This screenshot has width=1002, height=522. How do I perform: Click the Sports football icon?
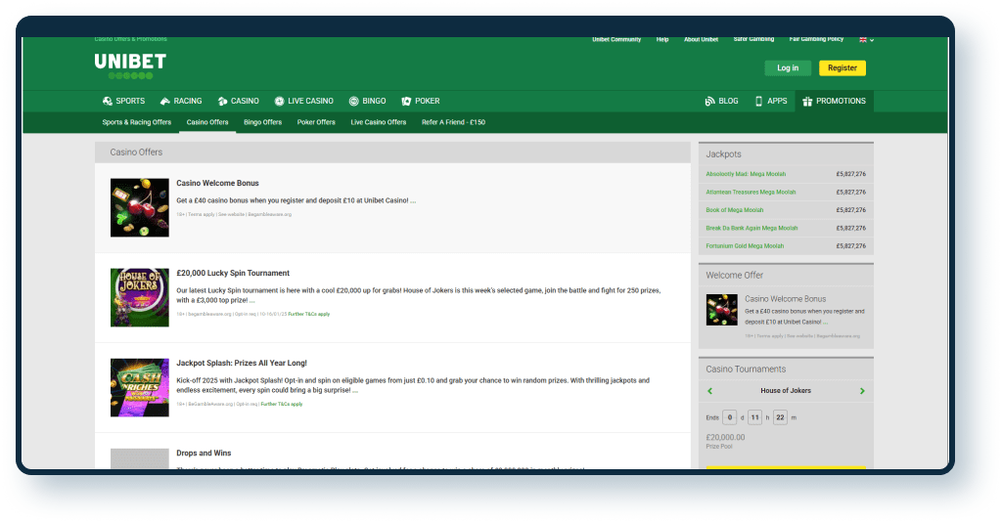click(x=108, y=101)
